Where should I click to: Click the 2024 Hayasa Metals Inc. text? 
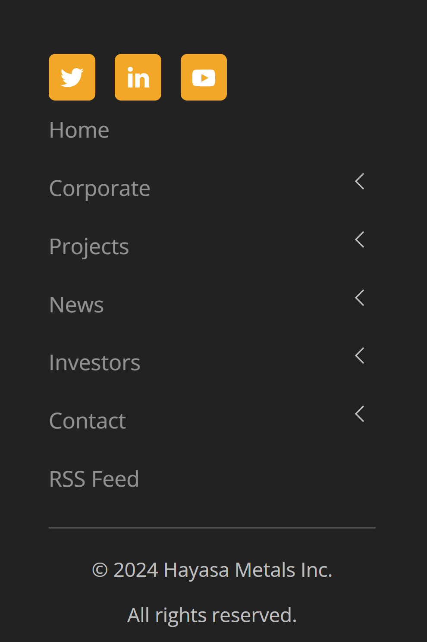coord(223,570)
